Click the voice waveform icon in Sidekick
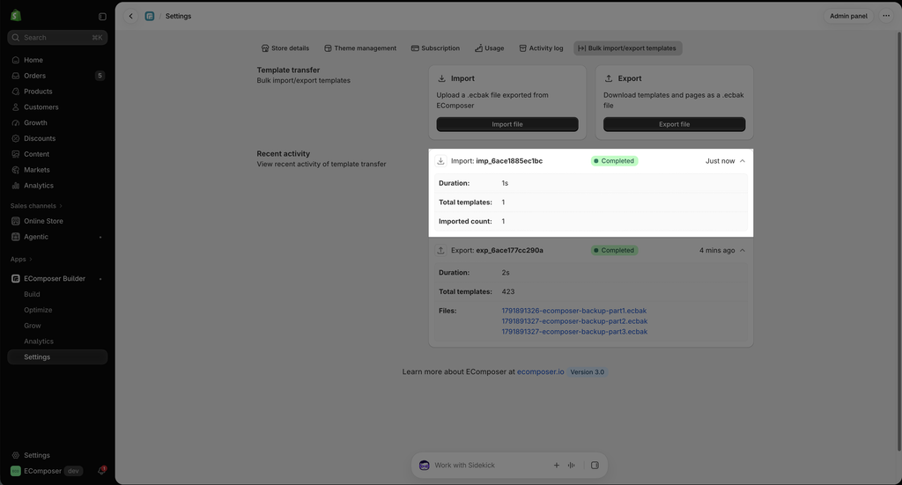This screenshot has height=485, width=902. click(571, 466)
